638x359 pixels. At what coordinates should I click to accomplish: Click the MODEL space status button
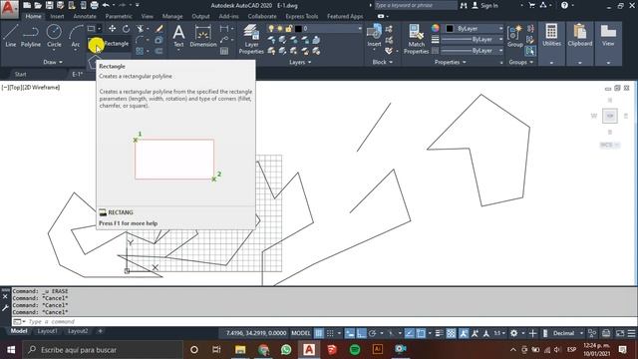[x=301, y=333]
